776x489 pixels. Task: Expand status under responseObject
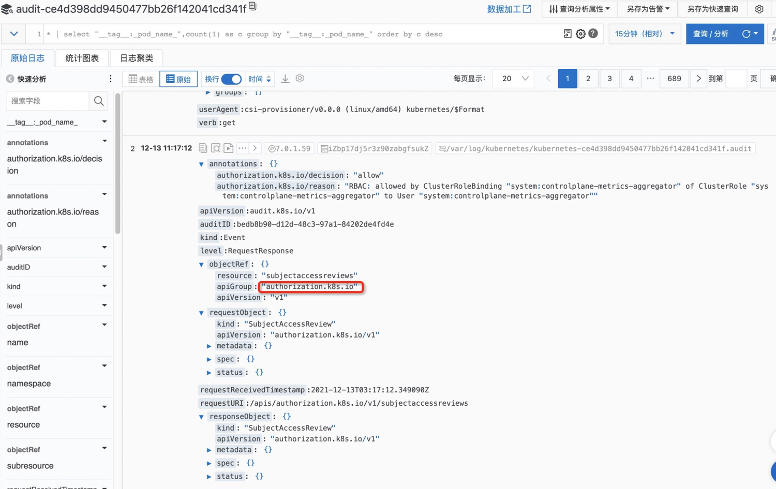(x=209, y=477)
